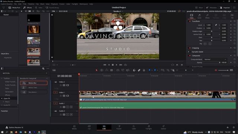Click the horizontal Flip button

point(205,44)
